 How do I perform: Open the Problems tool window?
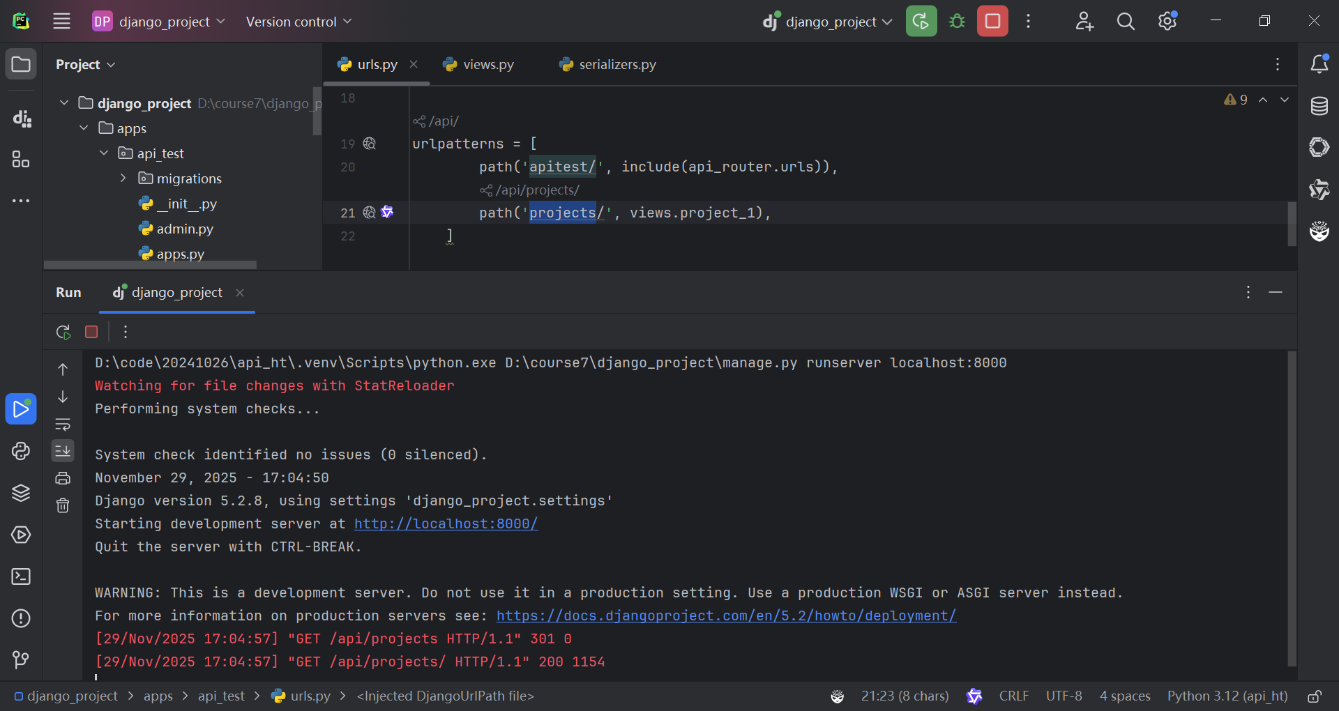click(x=21, y=618)
